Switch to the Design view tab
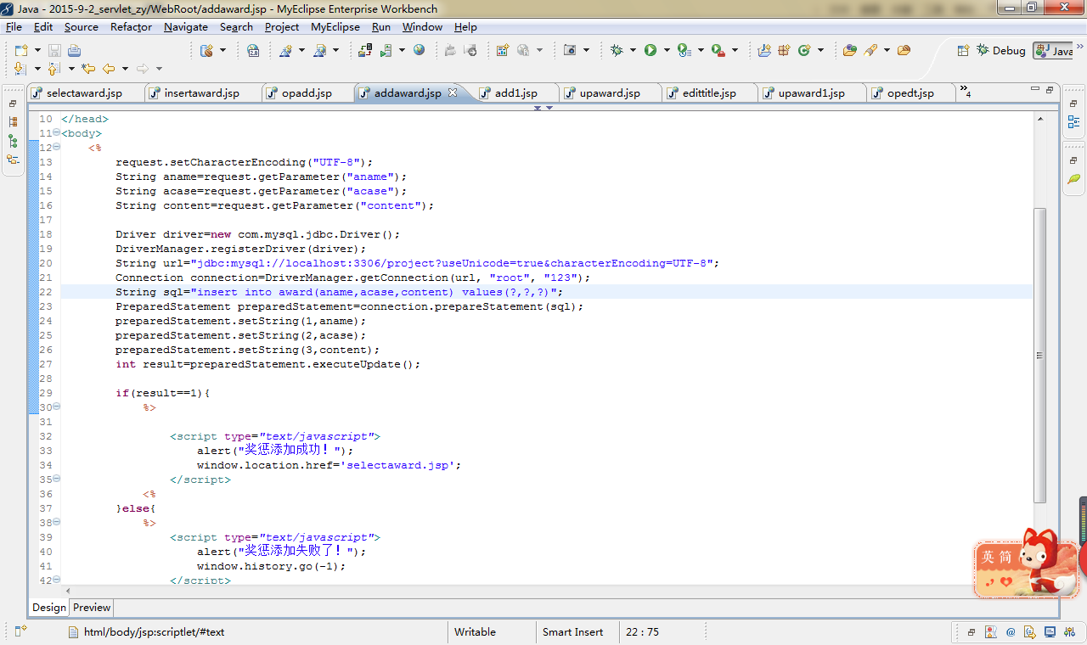The width and height of the screenshot is (1087, 645). 49,608
